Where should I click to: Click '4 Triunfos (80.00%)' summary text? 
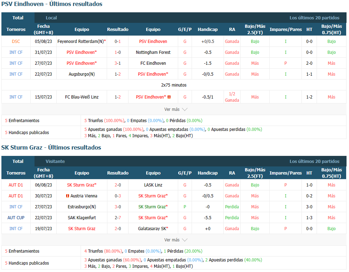coord(103,251)
